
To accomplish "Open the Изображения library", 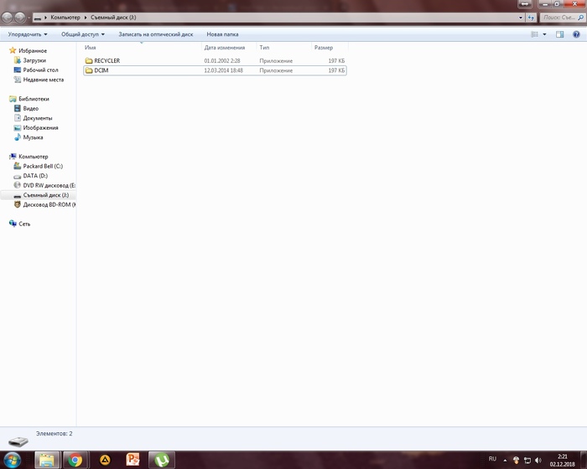I will click(40, 128).
